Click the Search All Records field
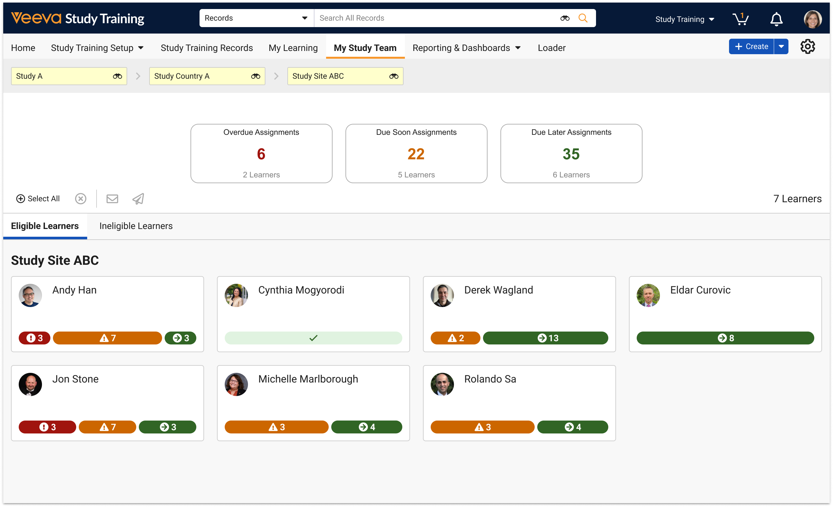The height and width of the screenshot is (507, 833). click(436, 18)
